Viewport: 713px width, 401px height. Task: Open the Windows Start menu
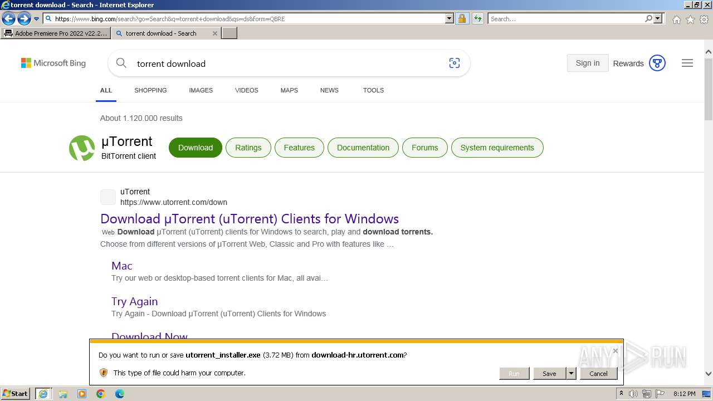tap(16, 394)
